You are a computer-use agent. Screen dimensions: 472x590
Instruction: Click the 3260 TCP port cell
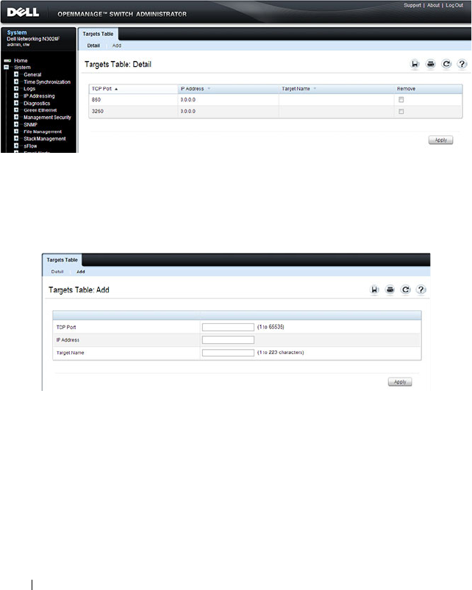(x=98, y=112)
